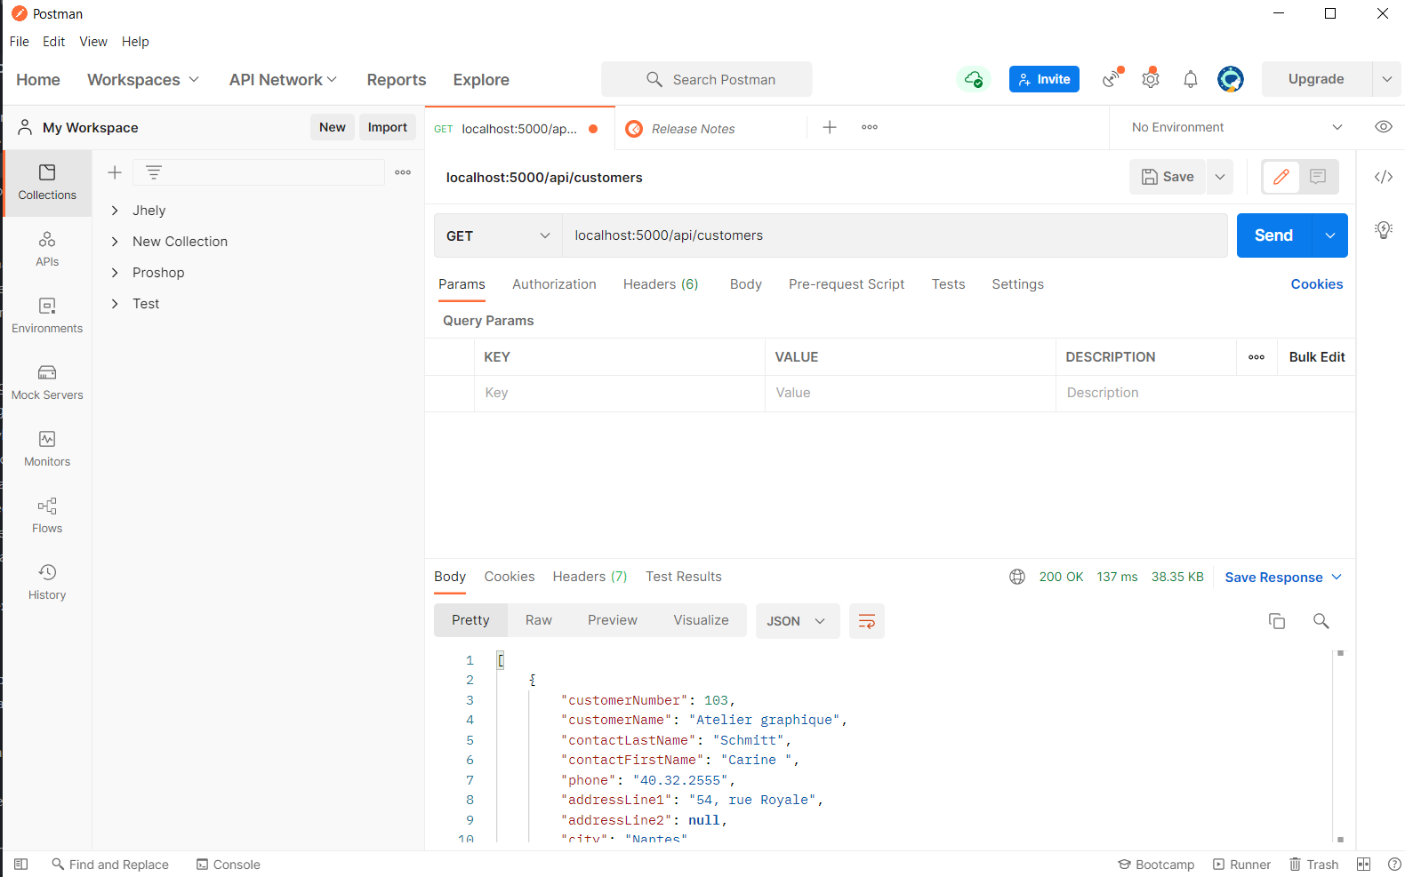Click the Import button
This screenshot has width=1405, height=877.
click(388, 127)
